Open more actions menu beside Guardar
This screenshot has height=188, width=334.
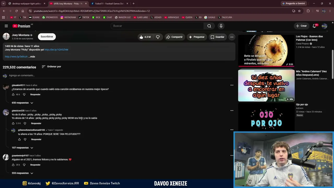(232, 37)
